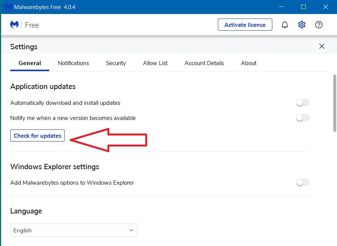Open the Allow List tab

click(155, 63)
